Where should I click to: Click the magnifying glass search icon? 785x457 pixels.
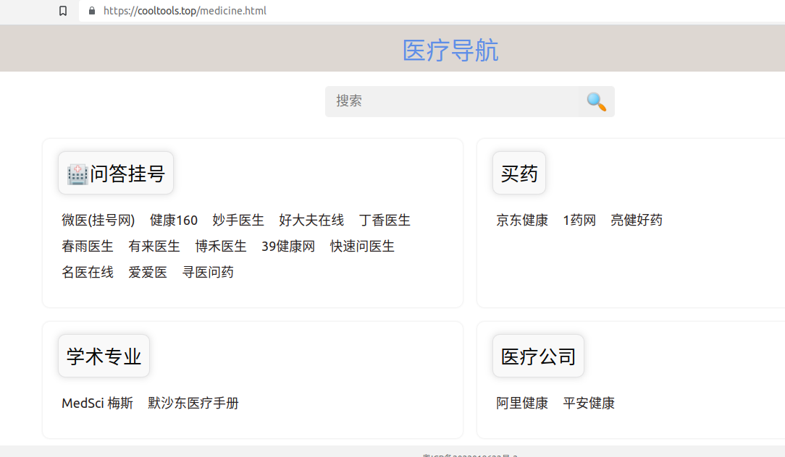coord(596,101)
